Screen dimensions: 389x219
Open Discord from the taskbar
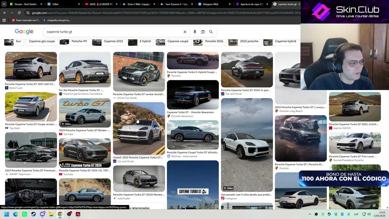coord(42,214)
